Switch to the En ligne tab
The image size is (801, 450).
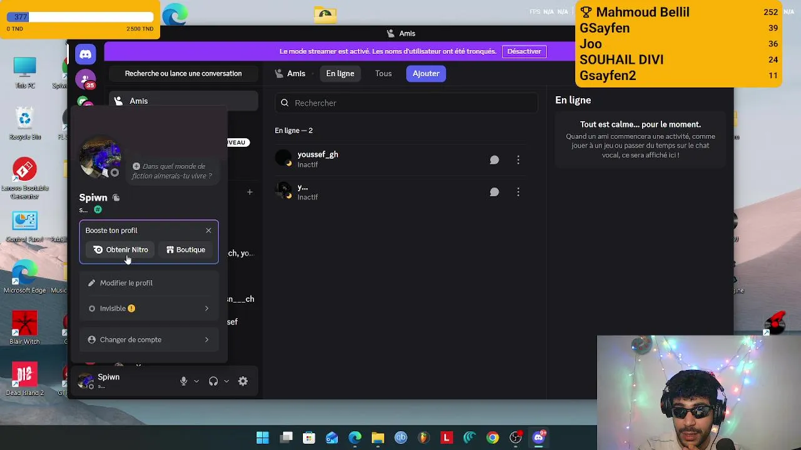[x=340, y=74]
